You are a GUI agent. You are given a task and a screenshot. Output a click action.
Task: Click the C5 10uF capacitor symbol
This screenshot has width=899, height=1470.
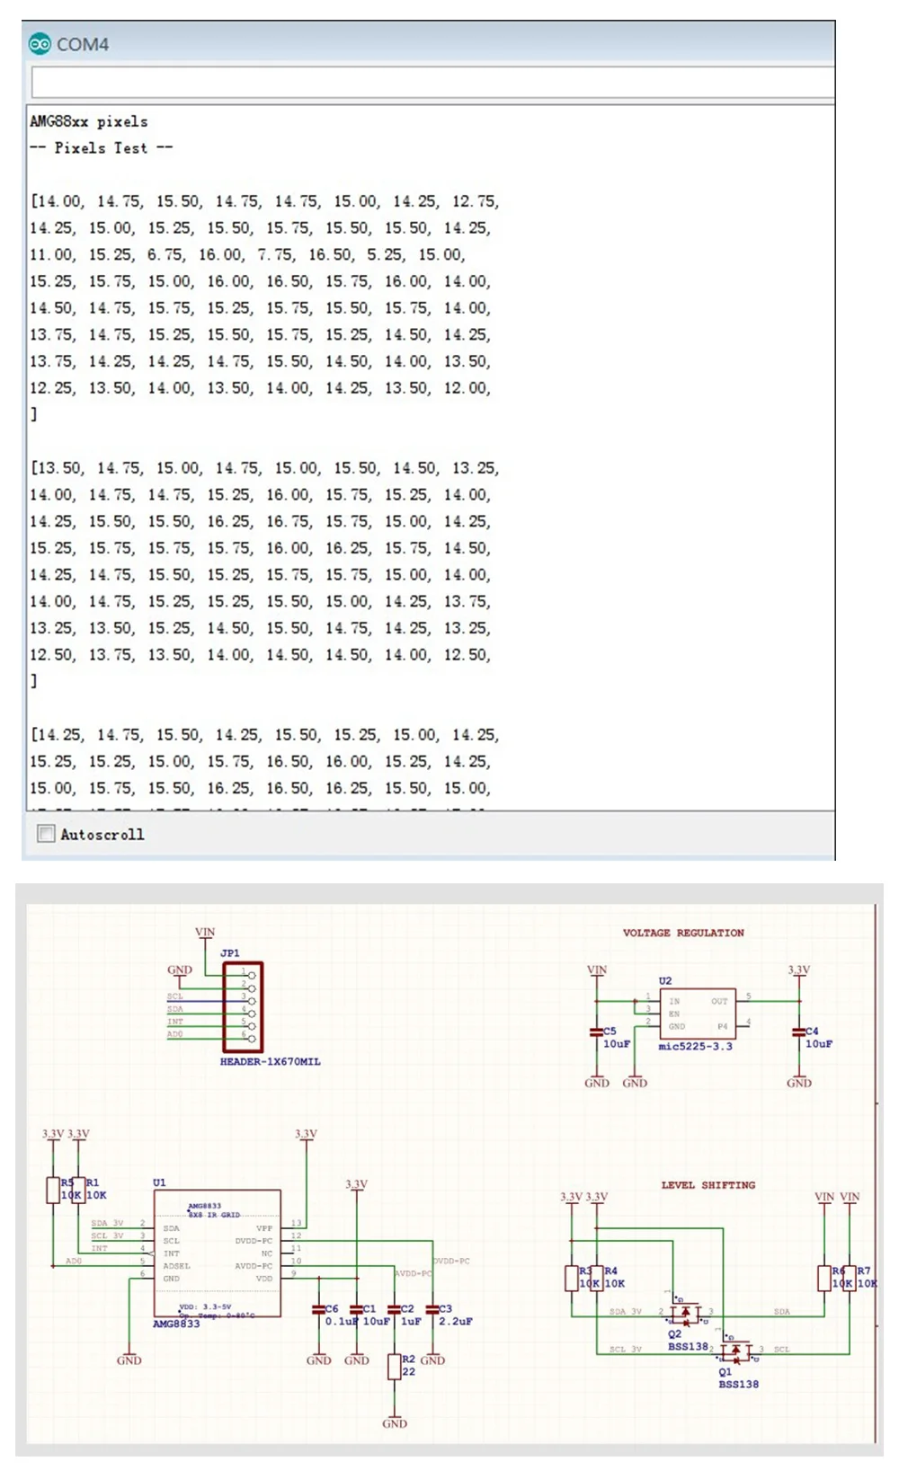[x=596, y=1032]
